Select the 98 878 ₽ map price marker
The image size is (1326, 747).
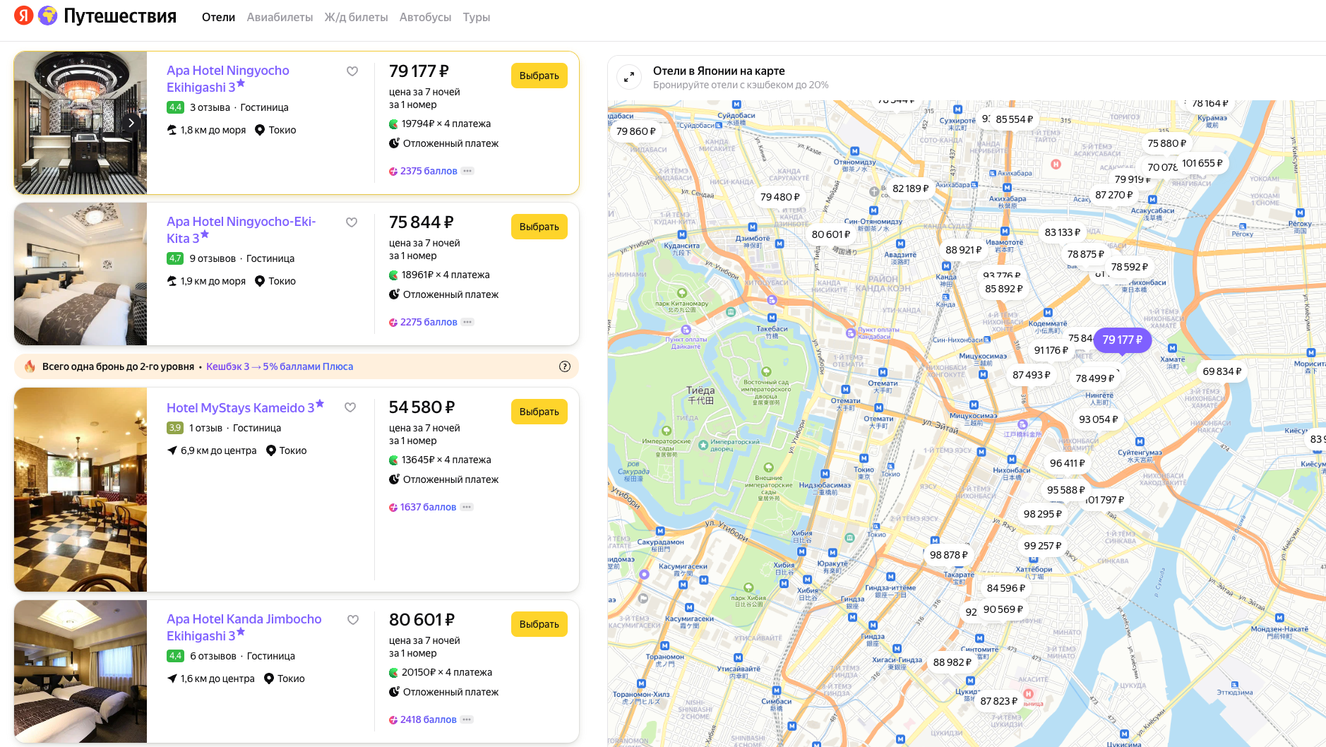coord(948,555)
